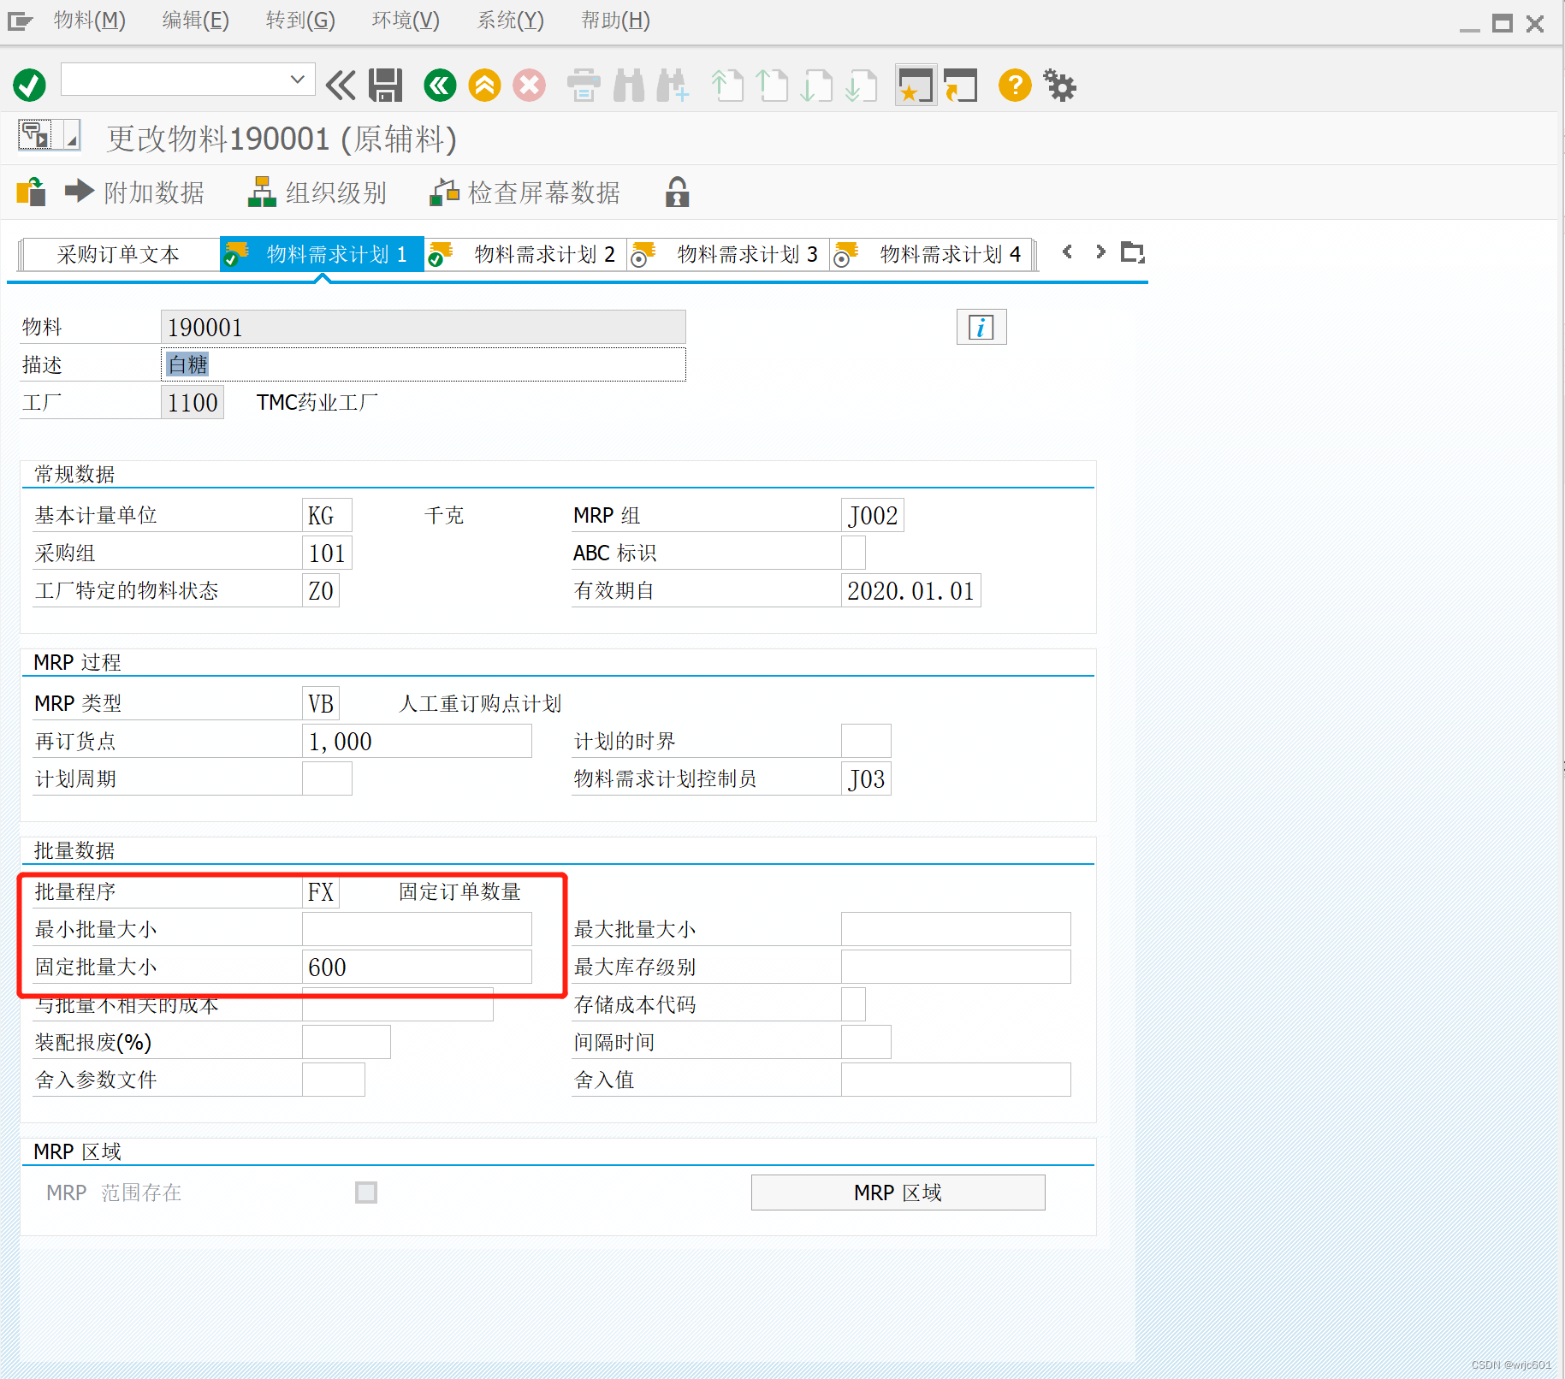Click the empty 最小批量大小 field

(417, 929)
